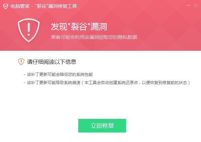Select the 该补丁更新可能会降低 notice line
Image resolution: width=201 pixels, height=142 pixels.
point(48,75)
